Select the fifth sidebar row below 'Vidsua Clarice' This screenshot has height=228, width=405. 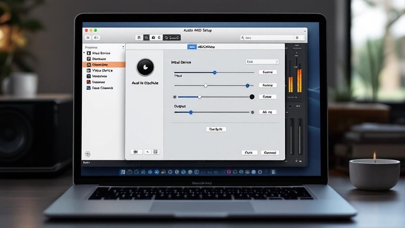pos(104,76)
